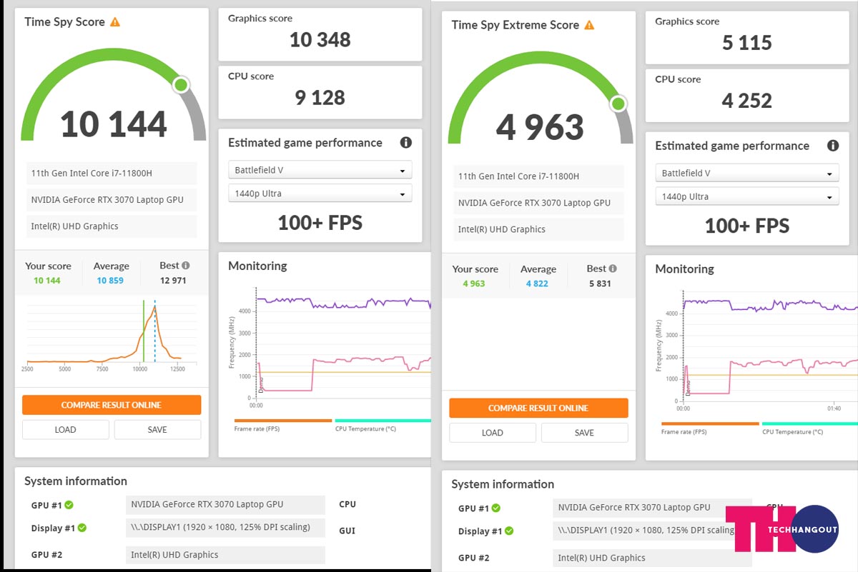858x572 pixels.
Task: Click 11th Gen Intel Core row in Time Spy
Action: point(112,174)
